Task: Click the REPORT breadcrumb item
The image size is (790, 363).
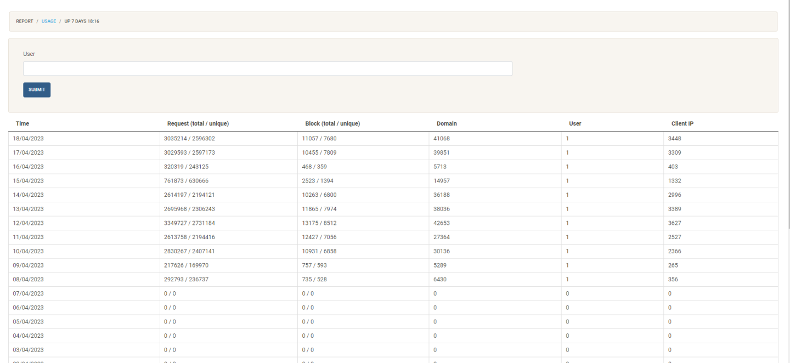Action: point(25,21)
